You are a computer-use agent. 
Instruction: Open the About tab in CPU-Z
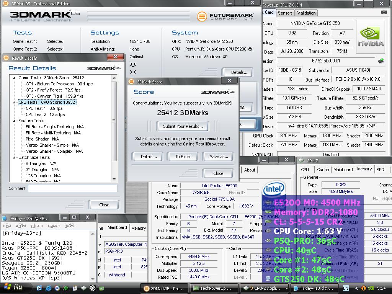pos(250,170)
